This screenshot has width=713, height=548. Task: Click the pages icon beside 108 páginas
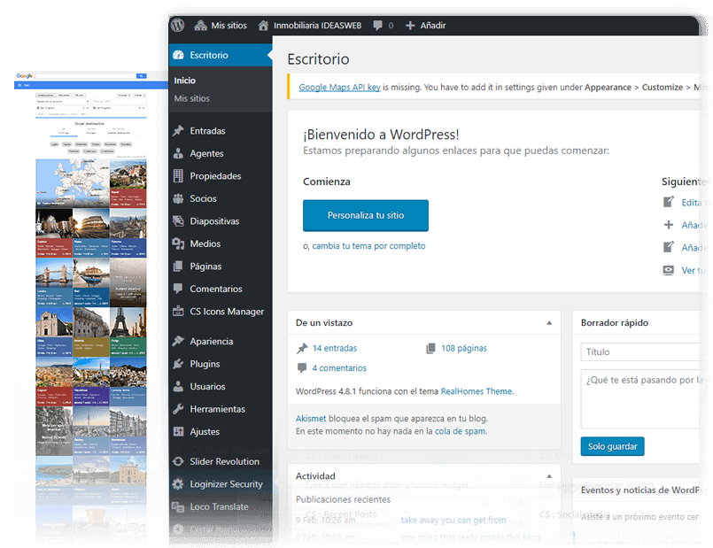[x=430, y=349]
